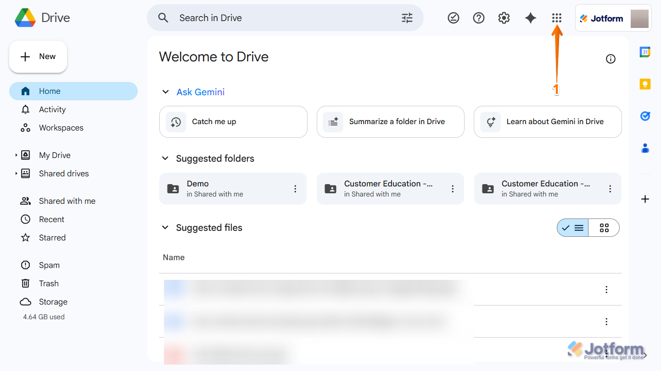Keep the list view toggle selected
Viewport: 661px width, 371px height.
573,227
